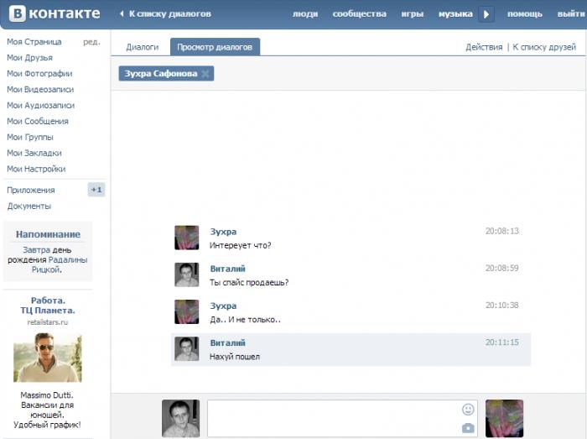The image size is (587, 439).
Task: Open Мои Друзья
Action: (29, 58)
